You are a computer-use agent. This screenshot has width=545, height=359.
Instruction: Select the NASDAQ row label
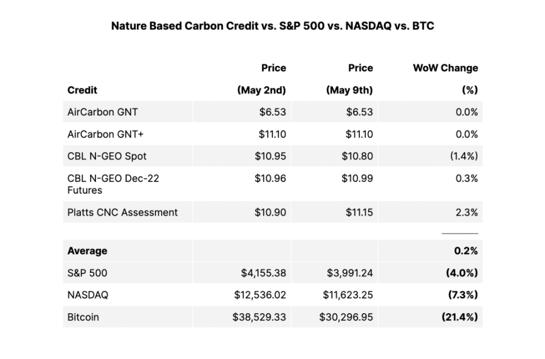pyautogui.click(x=88, y=295)
